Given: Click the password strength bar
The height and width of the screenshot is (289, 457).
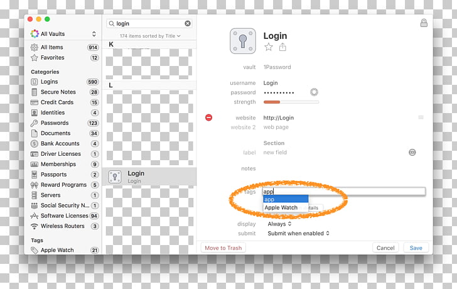Looking at the screenshot, I should click(291, 102).
